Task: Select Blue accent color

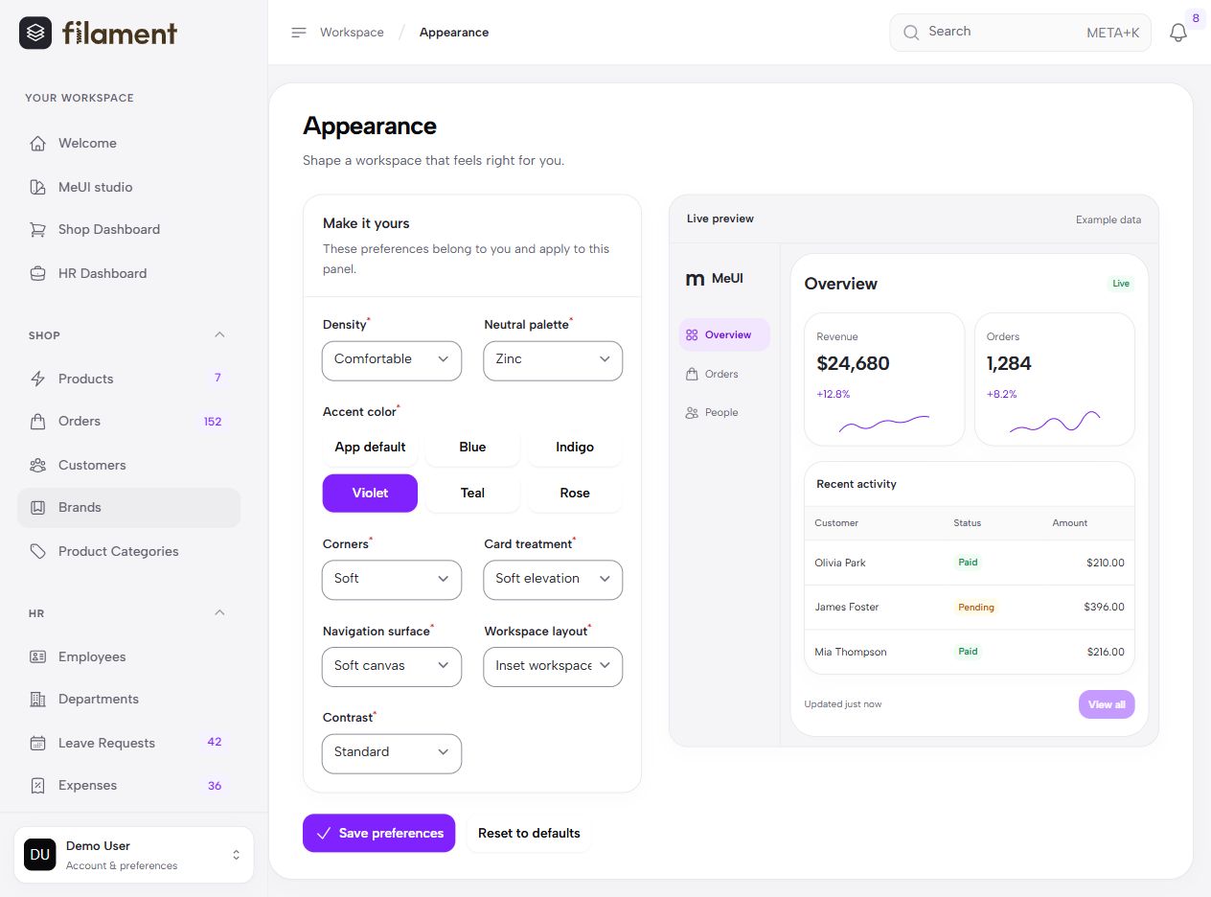Action: (472, 448)
